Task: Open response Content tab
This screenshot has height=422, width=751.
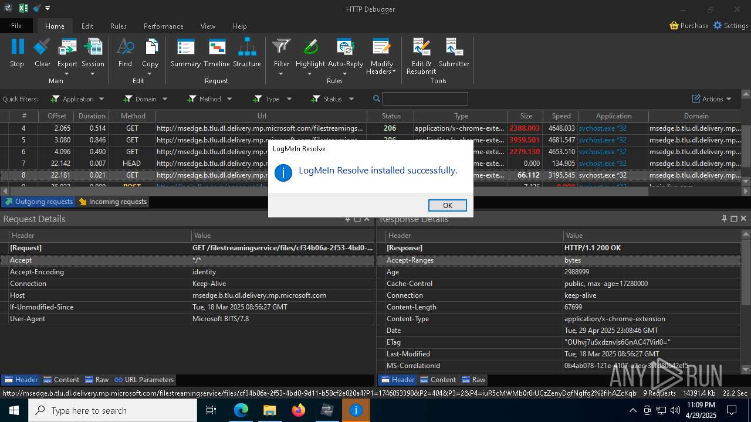Action: click(x=438, y=380)
